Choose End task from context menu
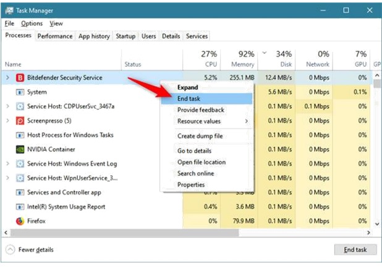Viewport: 382px width, 270px height. 189,98
